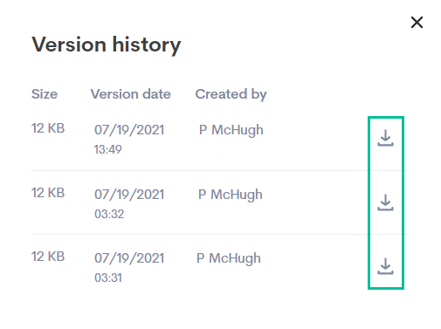Click the 07/19/2021 date above 13:49

pyautogui.click(x=129, y=130)
